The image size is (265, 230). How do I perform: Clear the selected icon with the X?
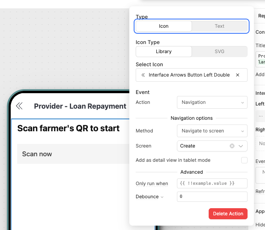tap(238, 75)
